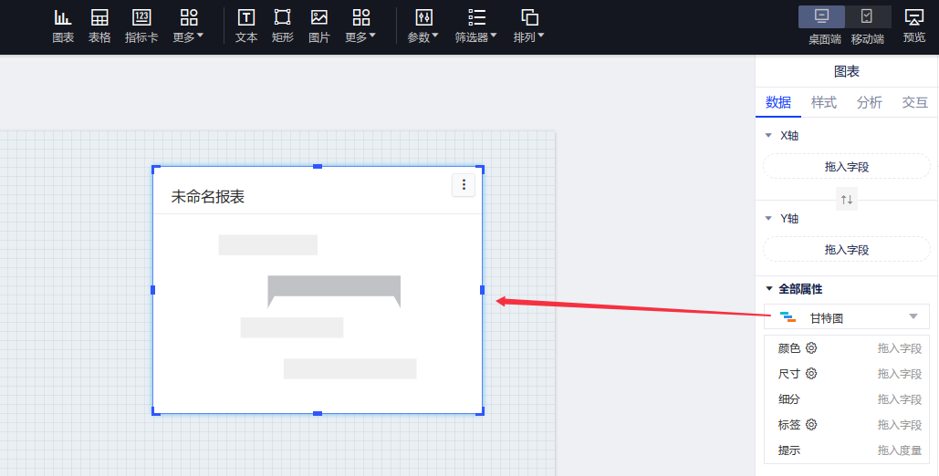Image resolution: width=939 pixels, height=476 pixels.
Task: Select the 矩形 rectangle tool
Action: (283, 26)
